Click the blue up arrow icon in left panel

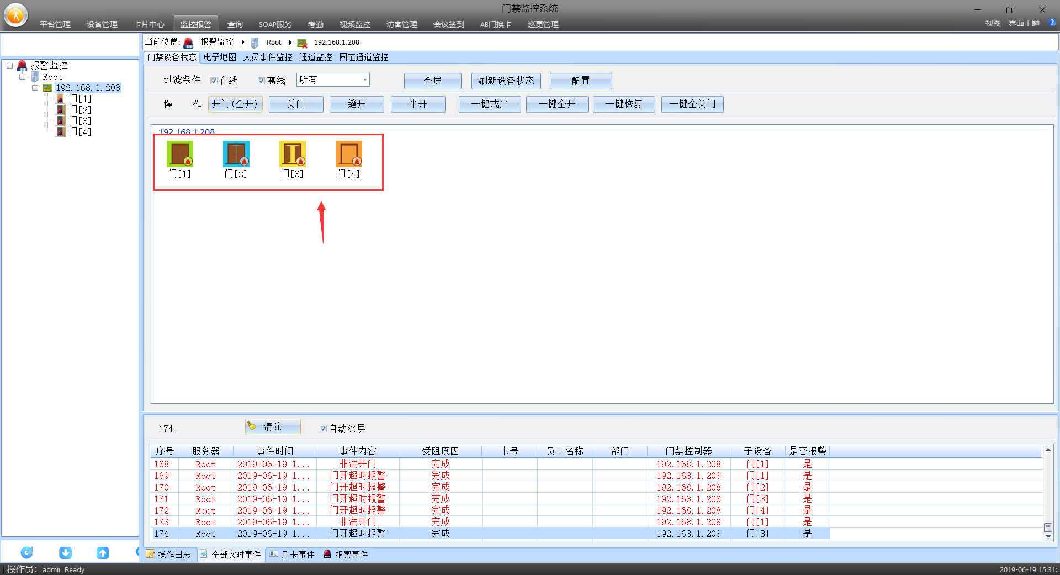[103, 552]
